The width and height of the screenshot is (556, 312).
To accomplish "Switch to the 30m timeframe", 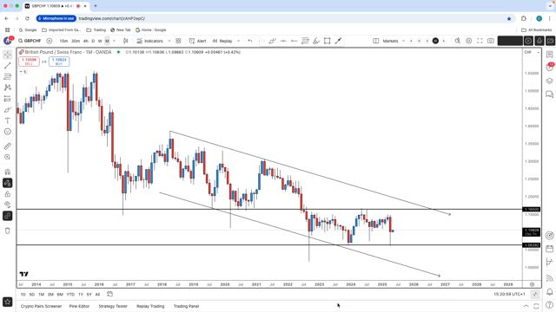I will [x=76, y=41].
